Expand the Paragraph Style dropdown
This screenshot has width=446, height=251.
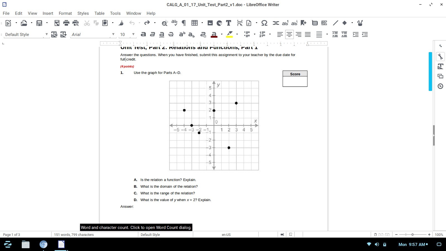47,35
